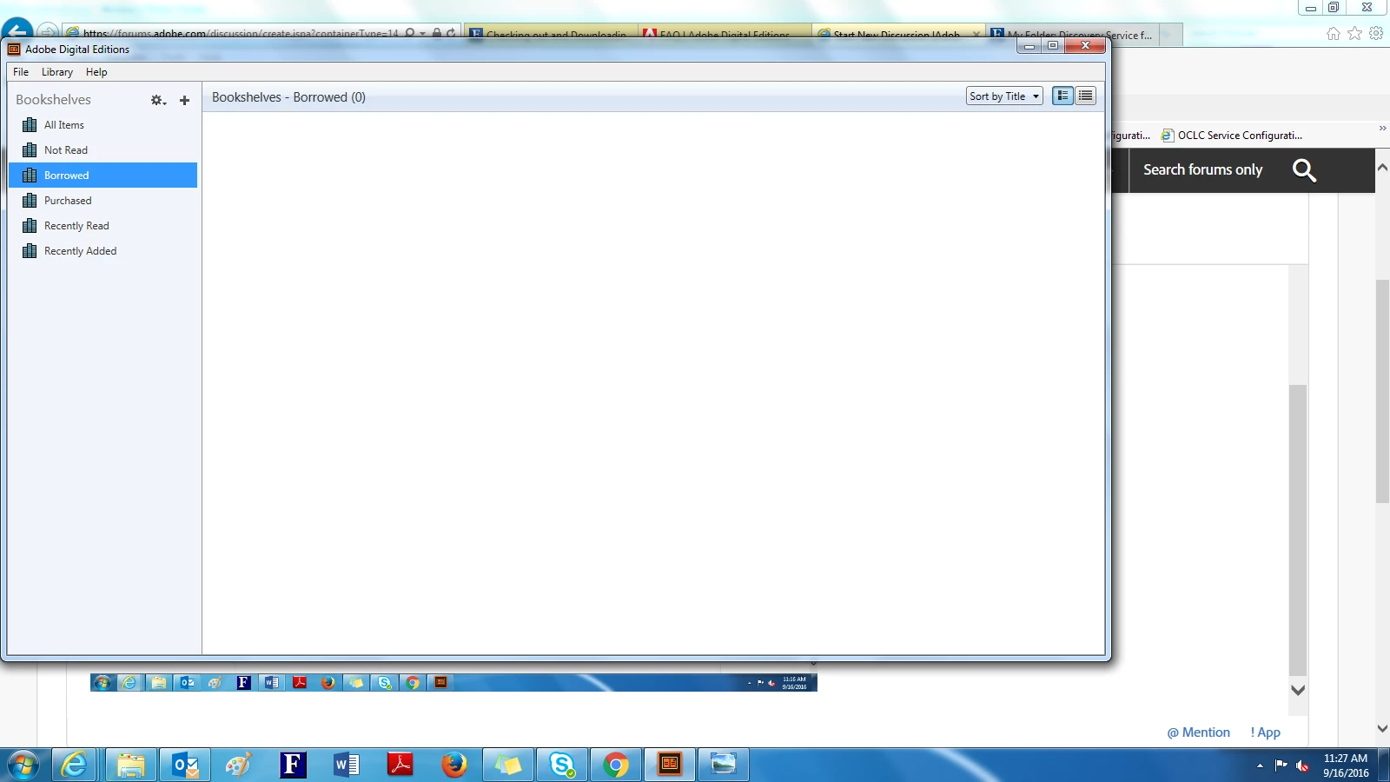Open Adobe Digital Editions taskbar icon

(670, 765)
